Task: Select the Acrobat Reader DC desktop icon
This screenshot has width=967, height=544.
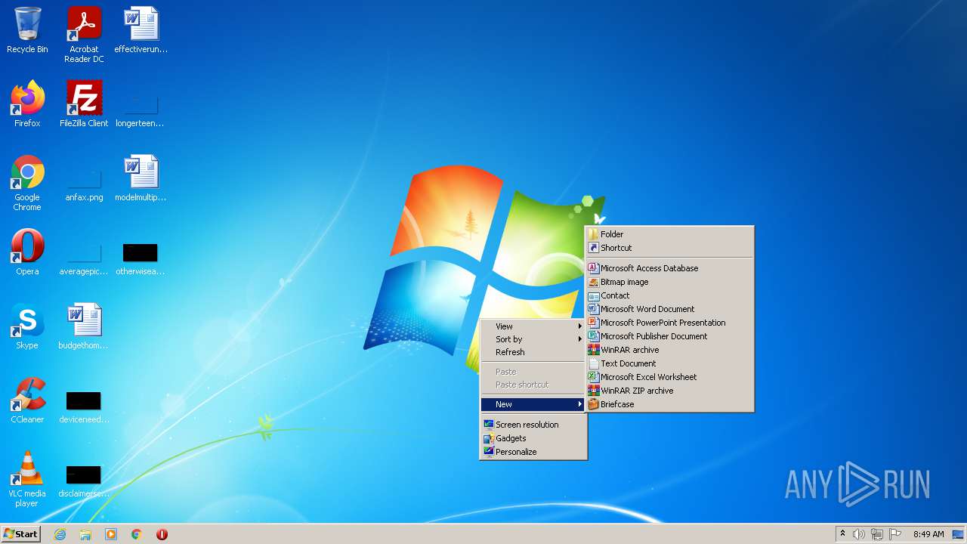Action: (84, 34)
